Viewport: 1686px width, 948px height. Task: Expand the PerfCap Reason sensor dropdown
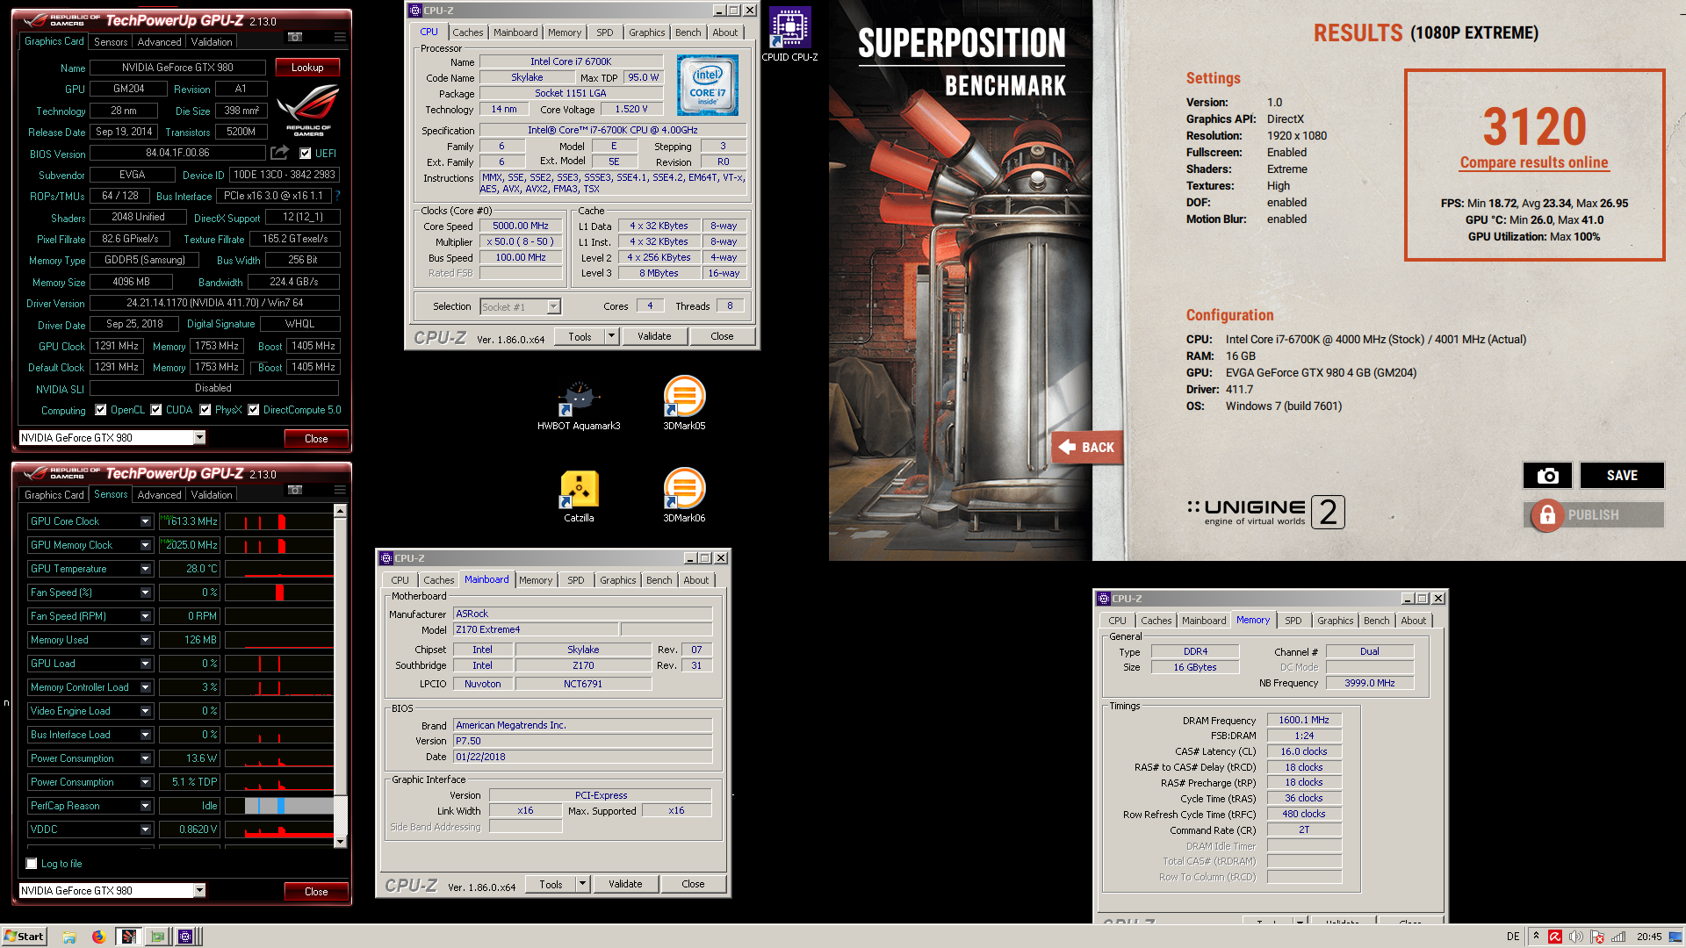(x=145, y=806)
